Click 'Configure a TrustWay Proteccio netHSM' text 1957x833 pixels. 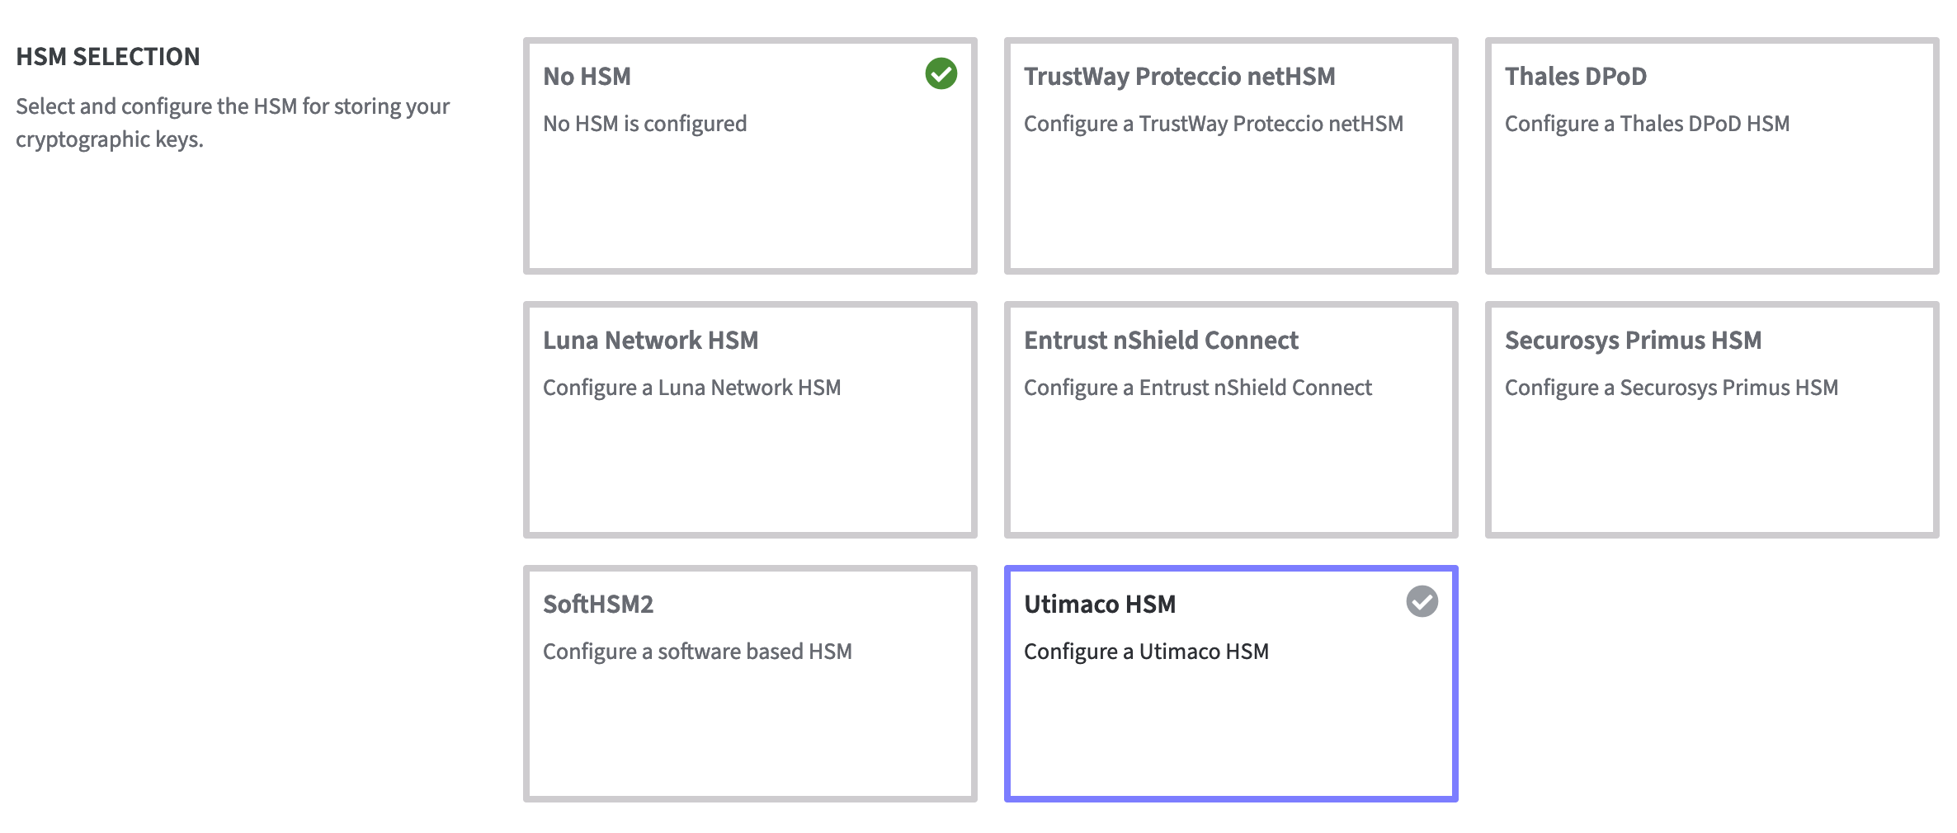[1213, 124]
